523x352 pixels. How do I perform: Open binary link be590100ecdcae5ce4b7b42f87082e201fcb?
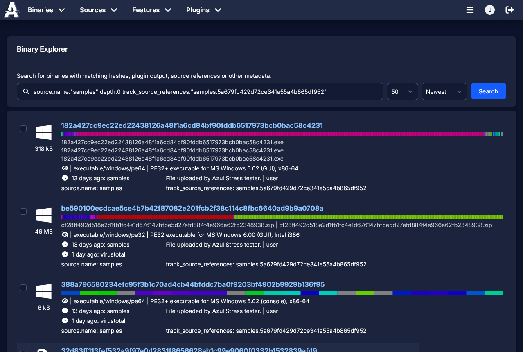pyautogui.click(x=192, y=209)
